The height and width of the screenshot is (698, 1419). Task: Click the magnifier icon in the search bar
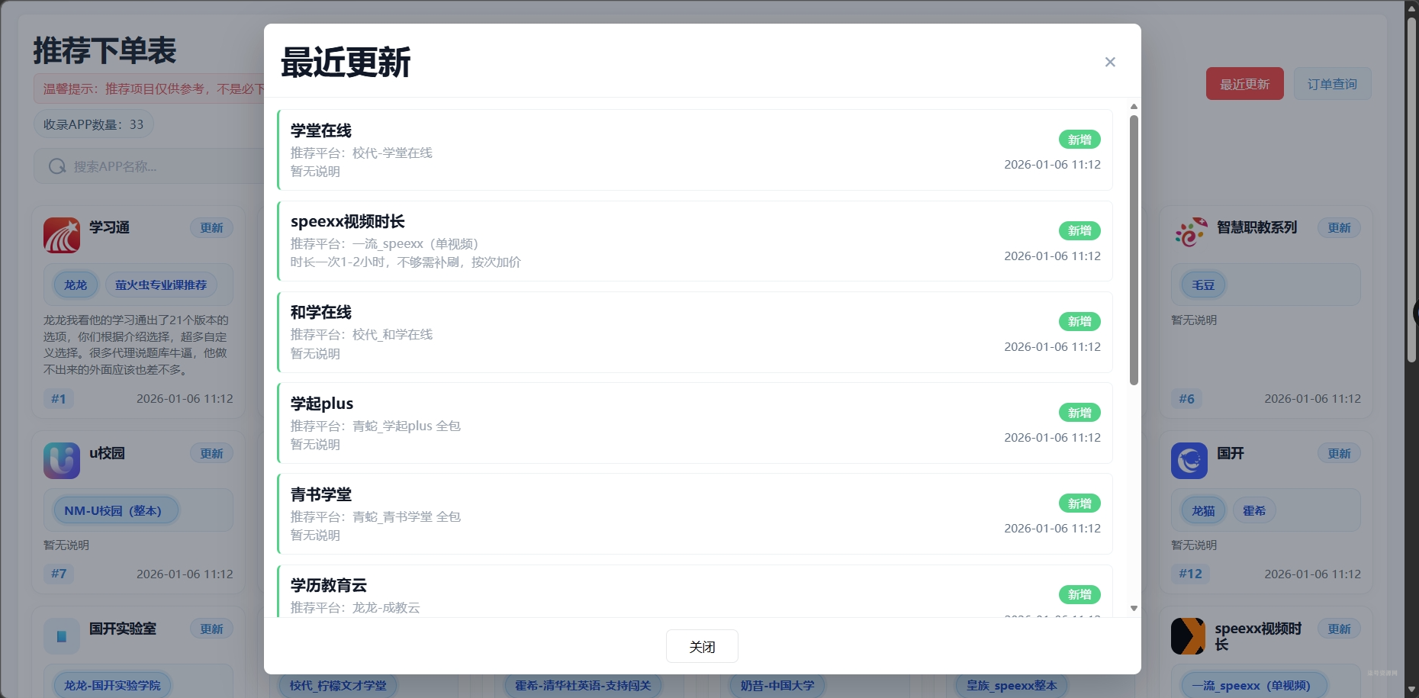tap(57, 166)
